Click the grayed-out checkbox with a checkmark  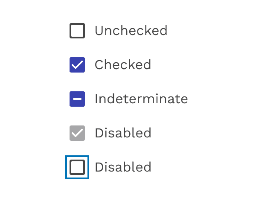(77, 133)
